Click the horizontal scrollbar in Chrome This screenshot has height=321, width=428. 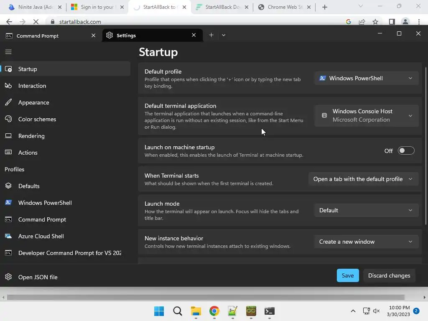(206, 297)
